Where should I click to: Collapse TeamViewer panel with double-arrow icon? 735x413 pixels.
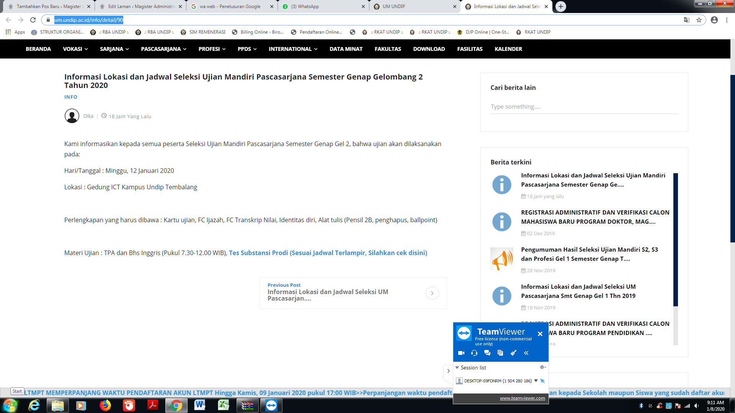(x=526, y=353)
